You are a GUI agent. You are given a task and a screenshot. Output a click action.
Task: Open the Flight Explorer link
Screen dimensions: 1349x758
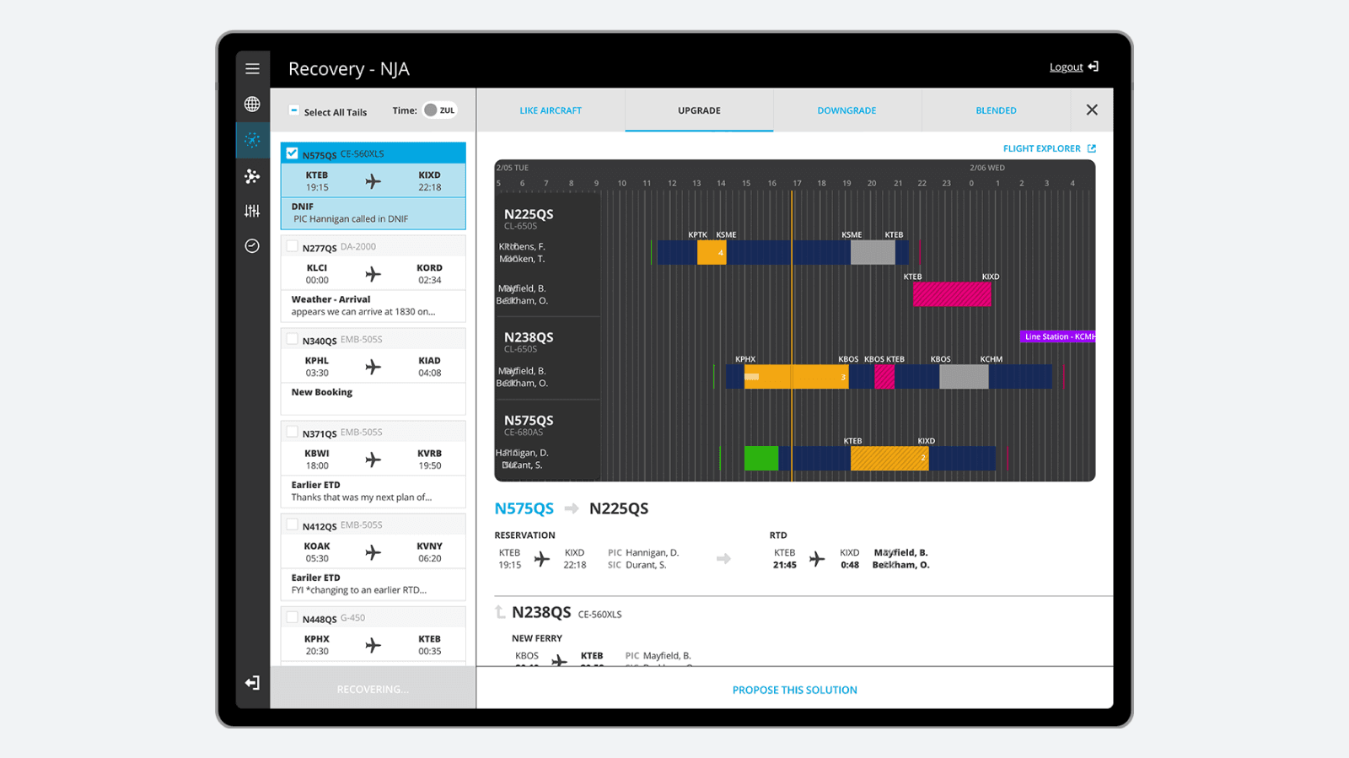point(1041,148)
